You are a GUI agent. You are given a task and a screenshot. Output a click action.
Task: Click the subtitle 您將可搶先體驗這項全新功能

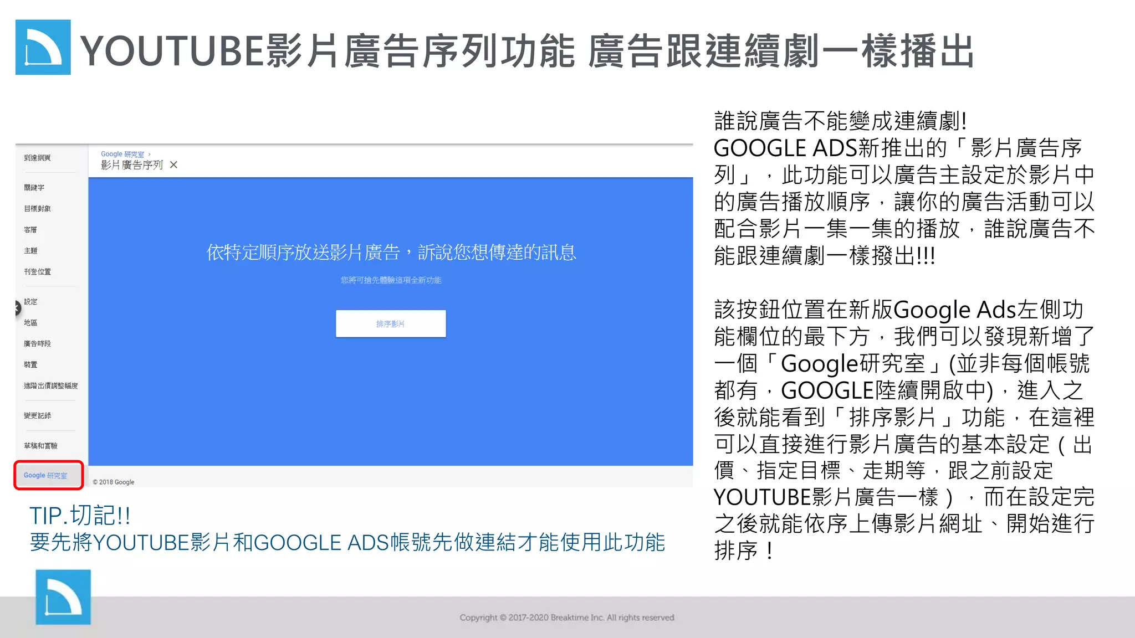click(x=391, y=280)
